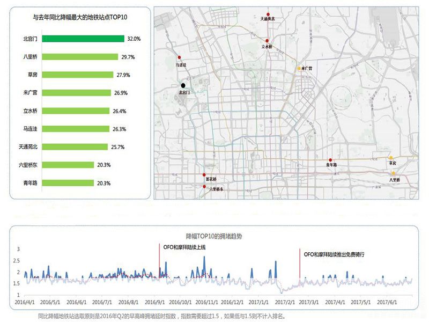This screenshot has width=429, height=322.
Task: Click the 降幅TOP10的拥堵趋势 chart title
Action: coord(214,236)
